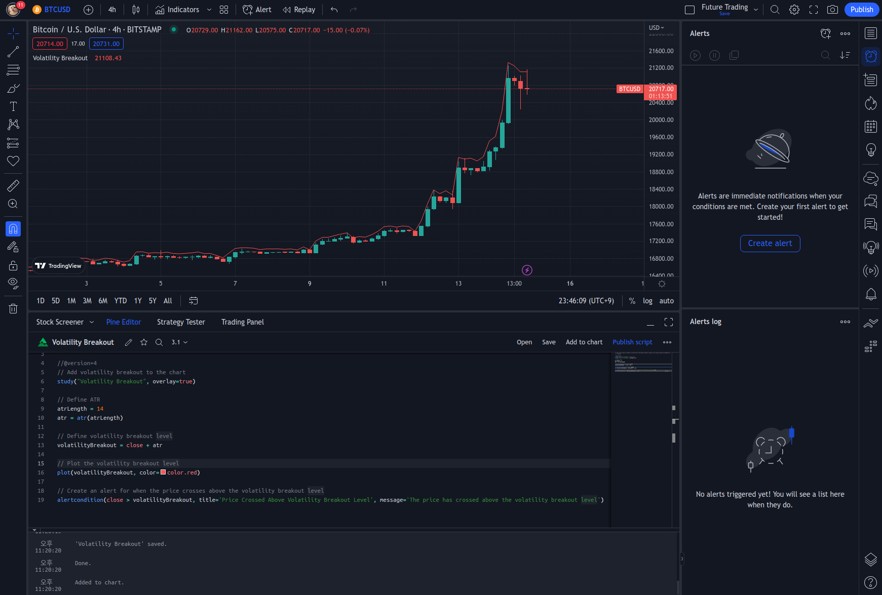Image resolution: width=882 pixels, height=595 pixels.
Task: Open the 4h interval selector
Action: pos(112,10)
